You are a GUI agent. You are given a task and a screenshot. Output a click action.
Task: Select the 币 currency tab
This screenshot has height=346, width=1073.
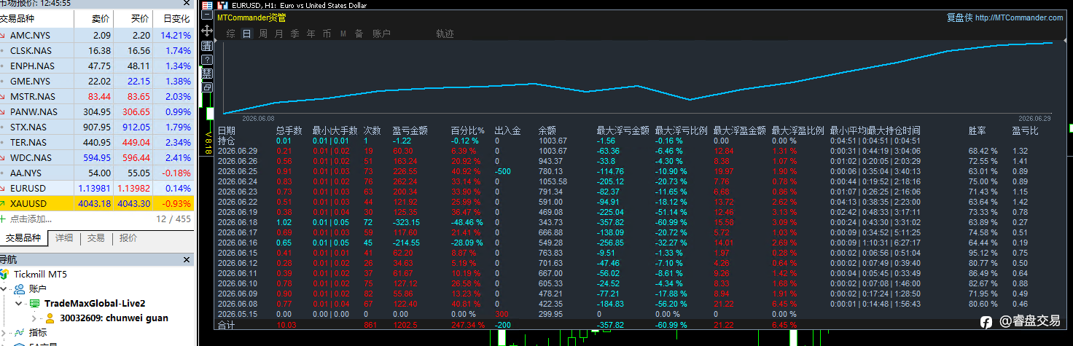pyautogui.click(x=327, y=34)
